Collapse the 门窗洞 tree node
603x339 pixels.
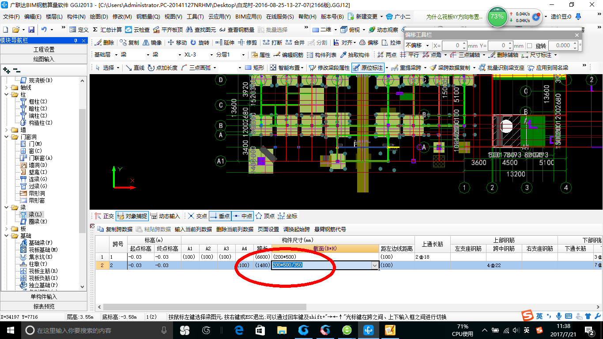click(x=7, y=137)
